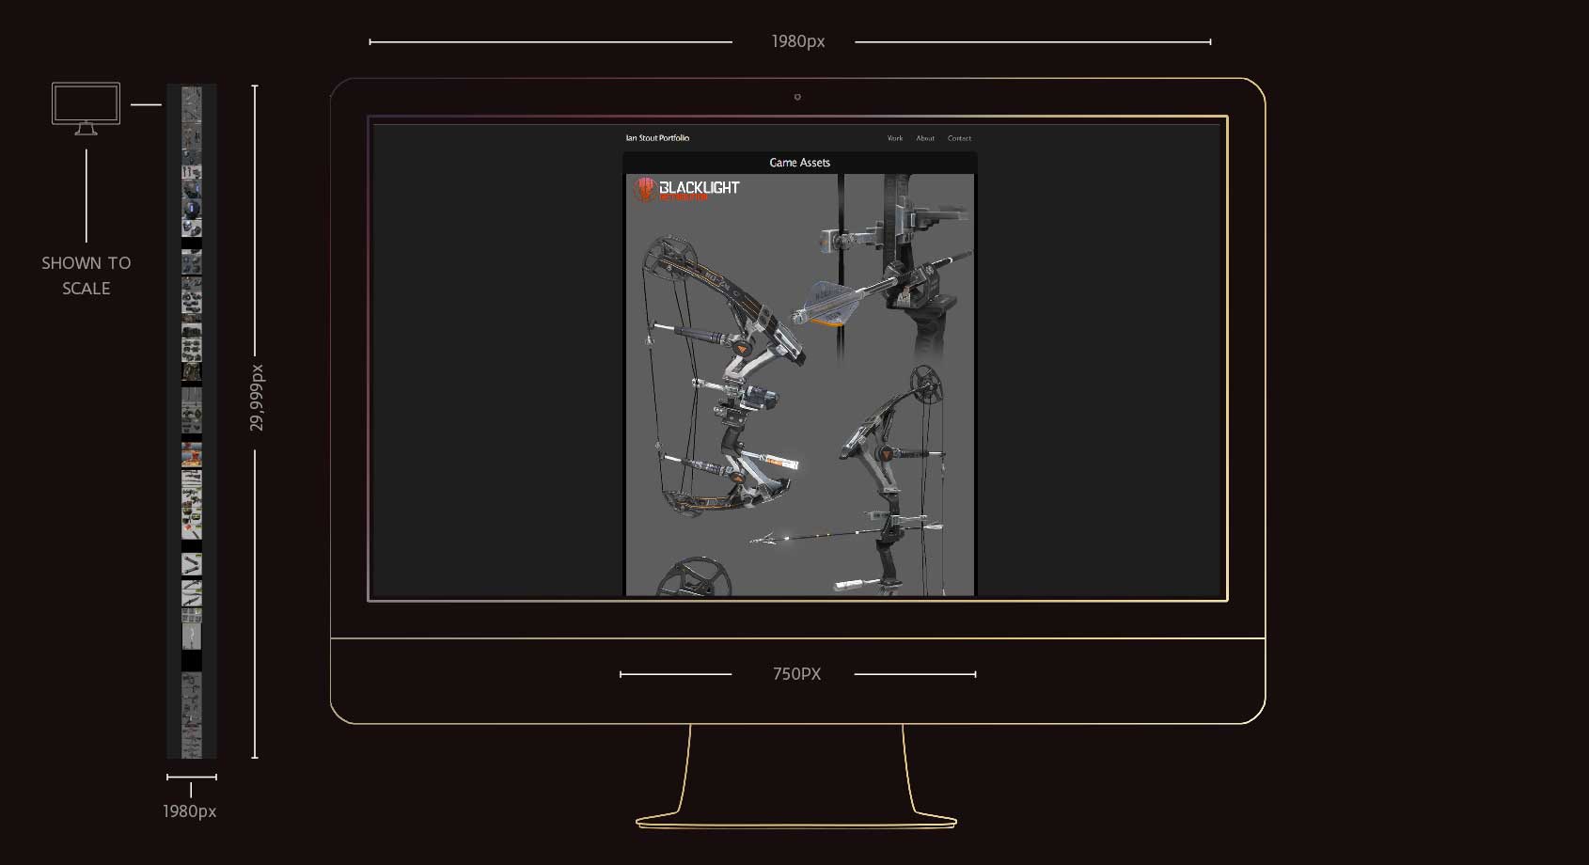
Task: Go to the About page
Action: 925,138
